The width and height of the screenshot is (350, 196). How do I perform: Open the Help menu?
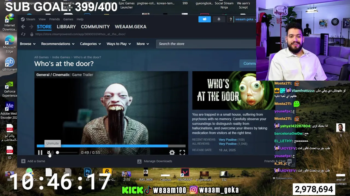pos(80,19)
